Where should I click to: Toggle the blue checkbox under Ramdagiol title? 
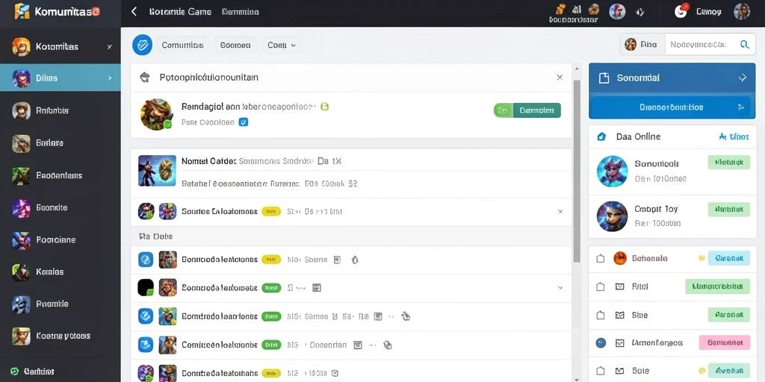[244, 122]
